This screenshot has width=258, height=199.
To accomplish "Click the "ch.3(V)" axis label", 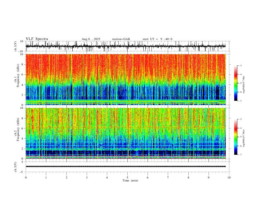I will (16, 167).
